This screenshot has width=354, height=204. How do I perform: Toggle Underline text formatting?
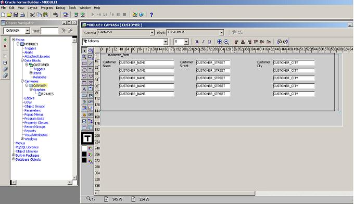(209, 42)
